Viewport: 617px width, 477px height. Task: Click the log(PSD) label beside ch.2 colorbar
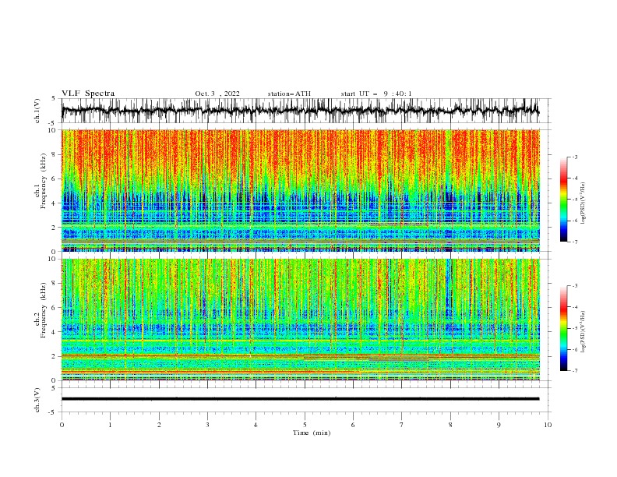point(584,333)
